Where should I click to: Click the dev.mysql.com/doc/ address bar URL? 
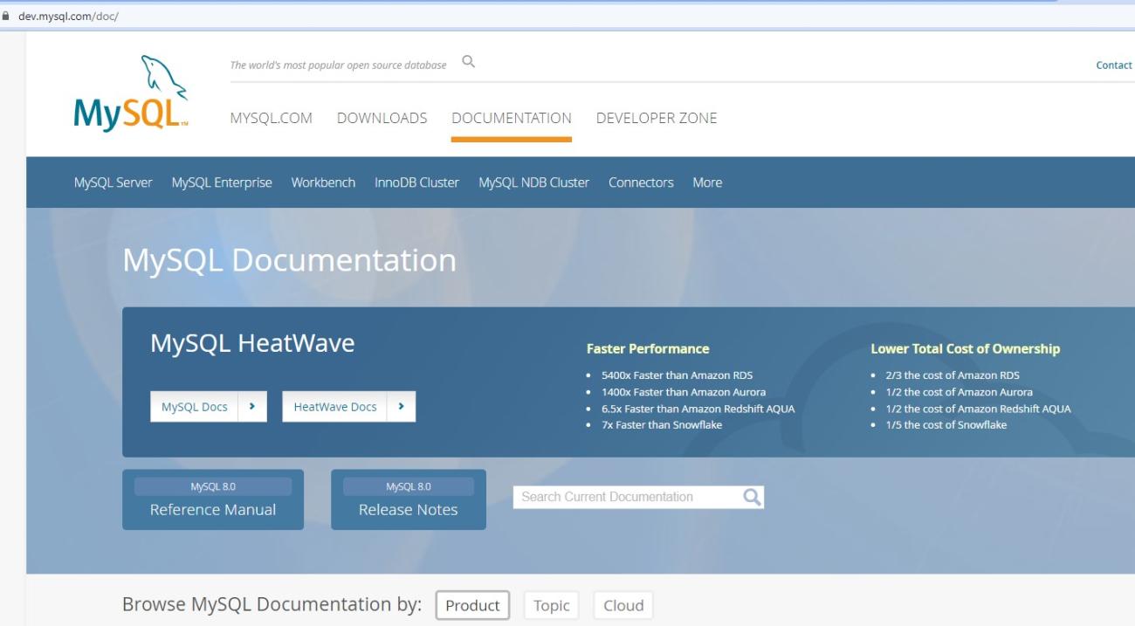68,16
